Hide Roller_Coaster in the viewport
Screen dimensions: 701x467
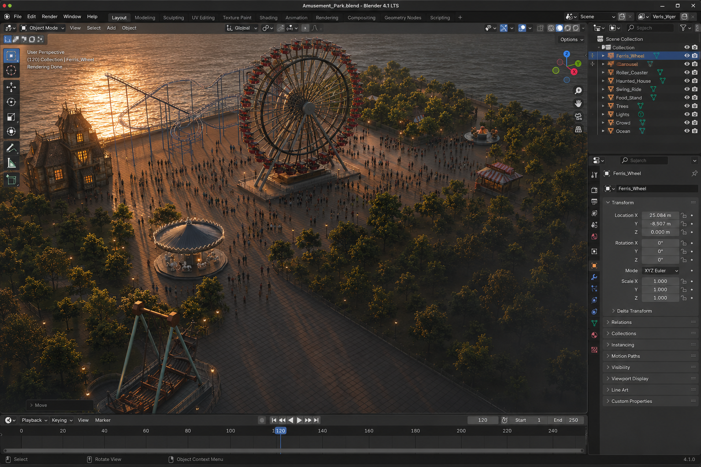pyautogui.click(x=686, y=73)
